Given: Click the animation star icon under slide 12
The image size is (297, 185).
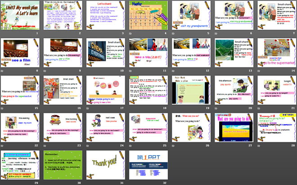Looking at the screenshot, I should 173,71.
